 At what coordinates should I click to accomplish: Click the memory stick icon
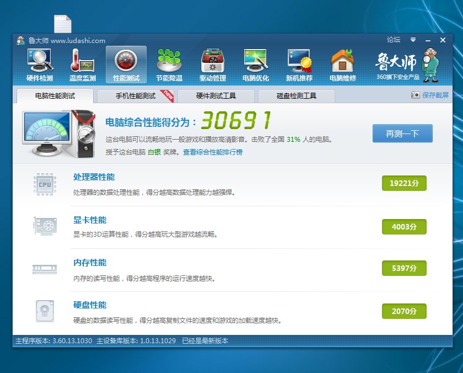tap(45, 269)
